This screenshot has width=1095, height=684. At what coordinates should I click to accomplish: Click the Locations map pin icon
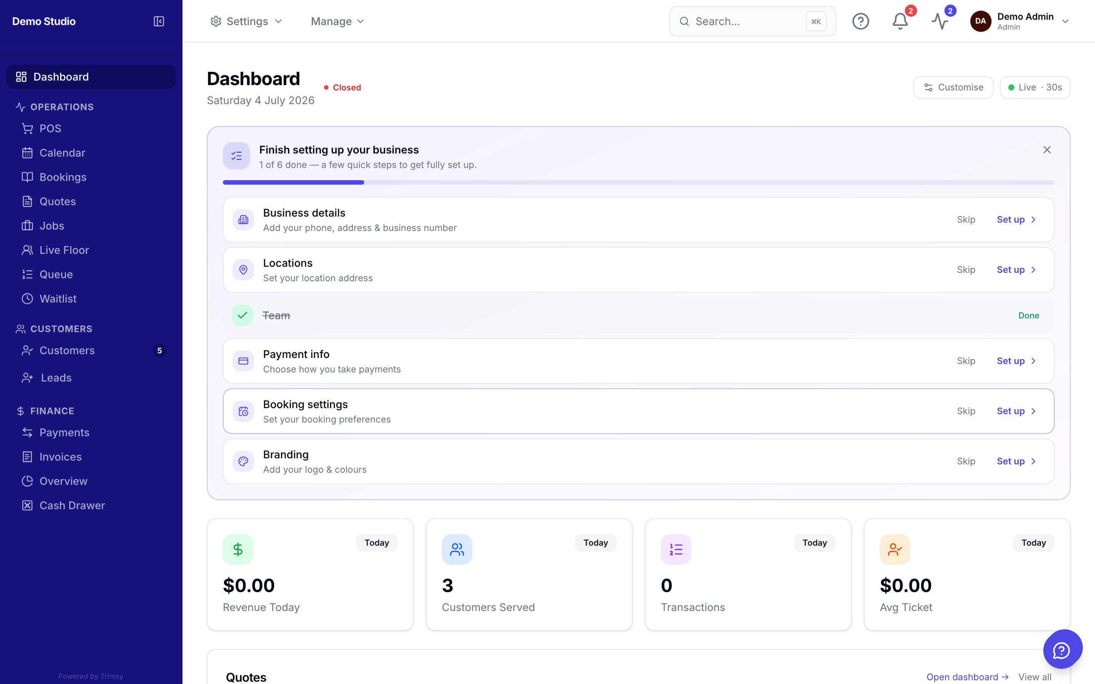tap(243, 270)
